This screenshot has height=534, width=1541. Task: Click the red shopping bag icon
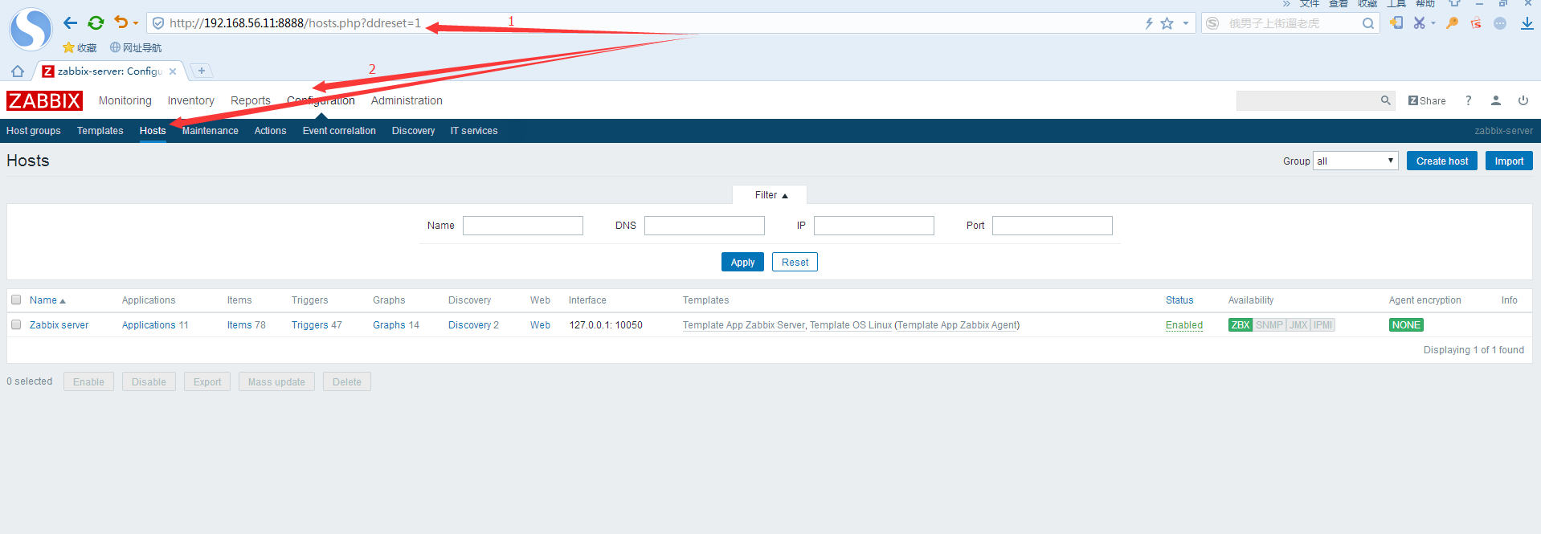pyautogui.click(x=1476, y=23)
